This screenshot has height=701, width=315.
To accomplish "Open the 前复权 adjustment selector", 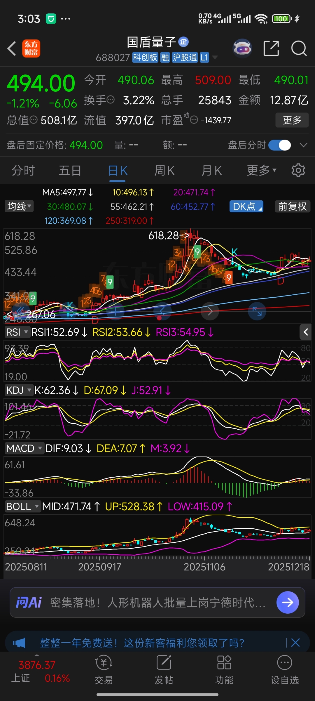I will pos(293,207).
